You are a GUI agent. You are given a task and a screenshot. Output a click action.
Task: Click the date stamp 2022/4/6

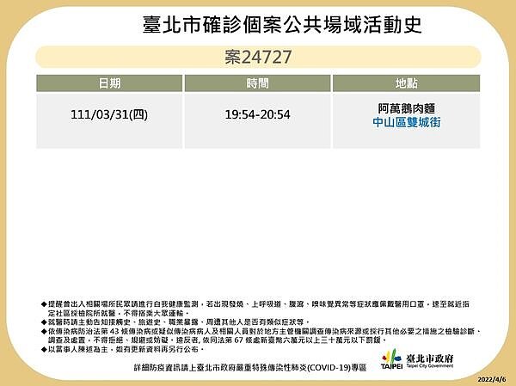(x=492, y=379)
